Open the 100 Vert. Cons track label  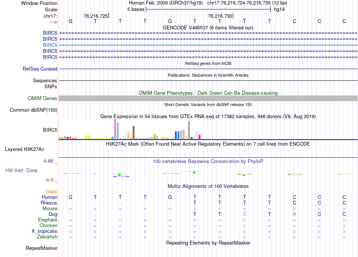pyautogui.click(x=21, y=170)
